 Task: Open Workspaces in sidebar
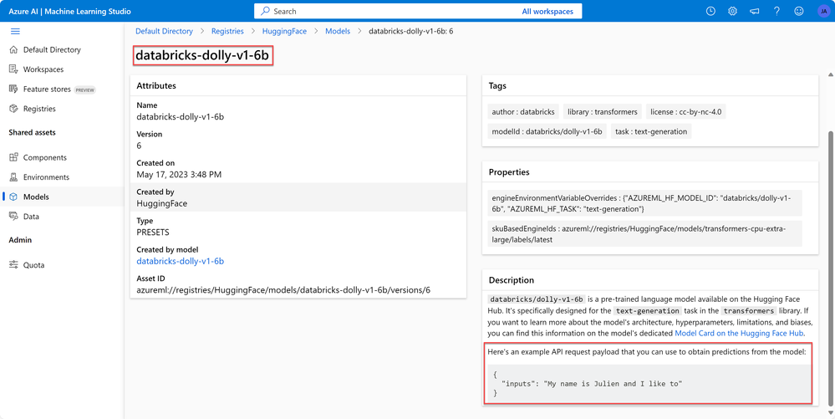tap(43, 69)
